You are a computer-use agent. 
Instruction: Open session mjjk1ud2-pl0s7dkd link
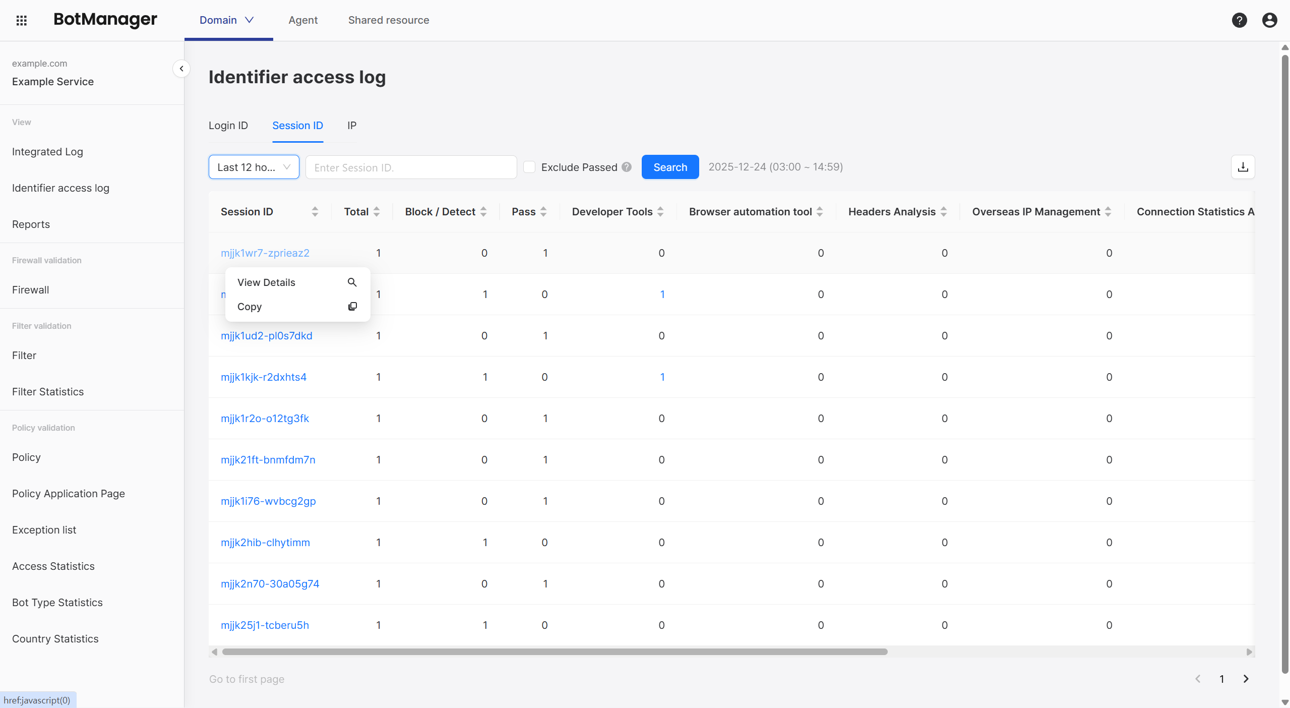[266, 336]
